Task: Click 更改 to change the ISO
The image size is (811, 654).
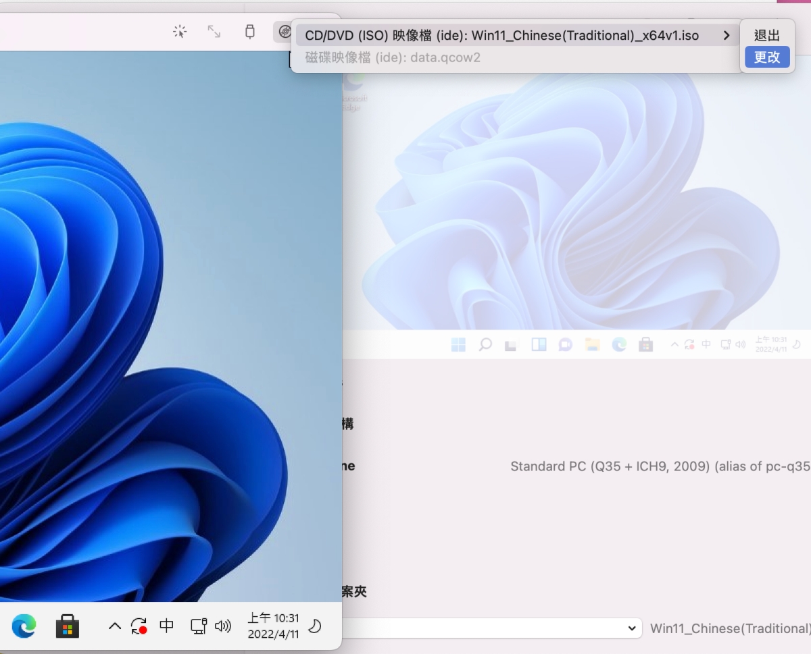Action: pyautogui.click(x=767, y=57)
